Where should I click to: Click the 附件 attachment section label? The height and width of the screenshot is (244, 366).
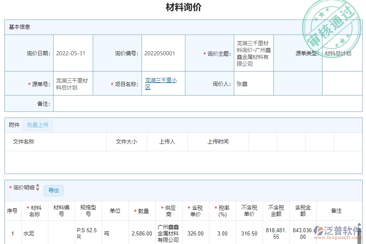tap(13, 125)
